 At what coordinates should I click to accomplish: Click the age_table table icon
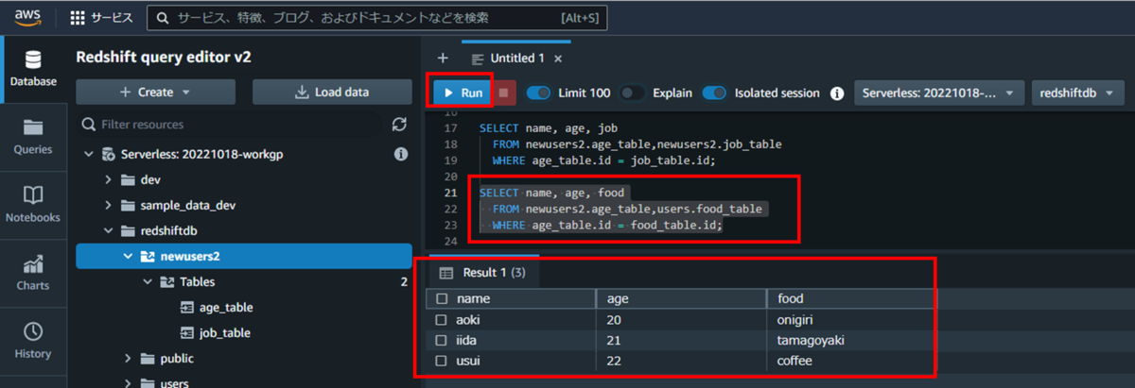point(185,308)
